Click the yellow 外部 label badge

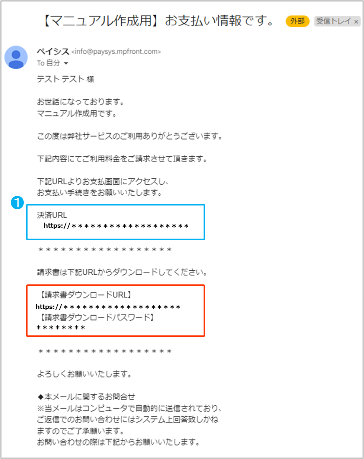(x=297, y=21)
